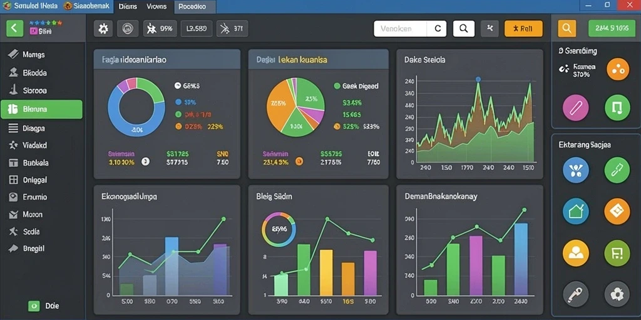Click the Venoken search input field

[x=401, y=29]
